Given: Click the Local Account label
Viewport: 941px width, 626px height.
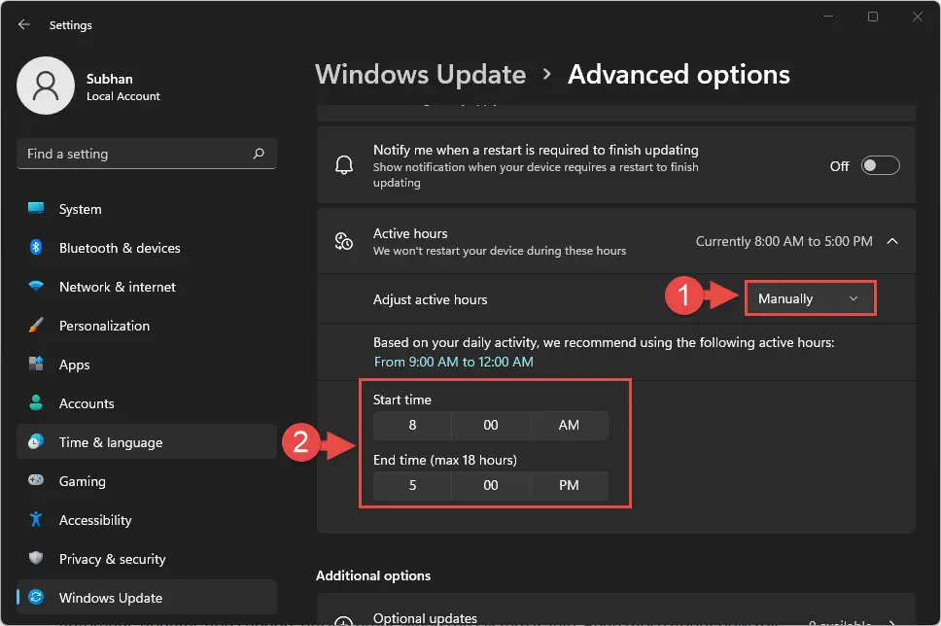Looking at the screenshot, I should [x=123, y=96].
